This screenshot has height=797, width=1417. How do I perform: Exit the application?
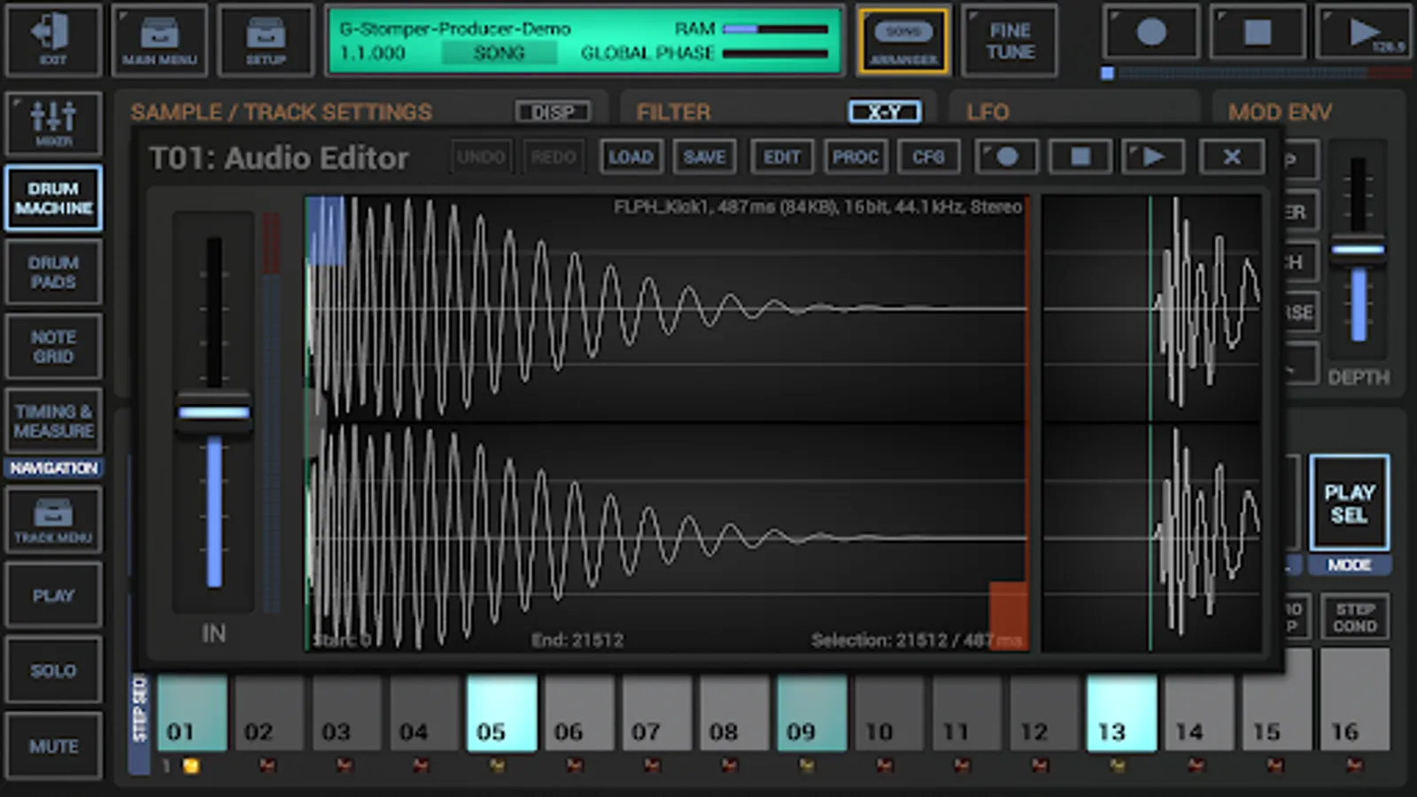53,40
